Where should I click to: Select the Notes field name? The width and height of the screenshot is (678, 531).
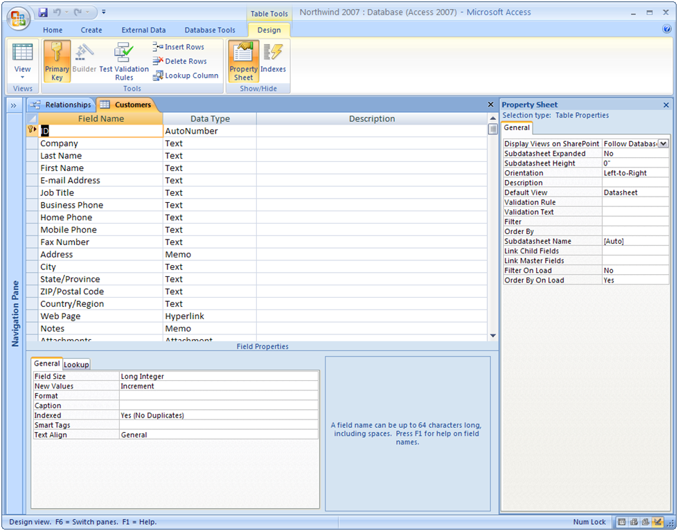pos(100,329)
